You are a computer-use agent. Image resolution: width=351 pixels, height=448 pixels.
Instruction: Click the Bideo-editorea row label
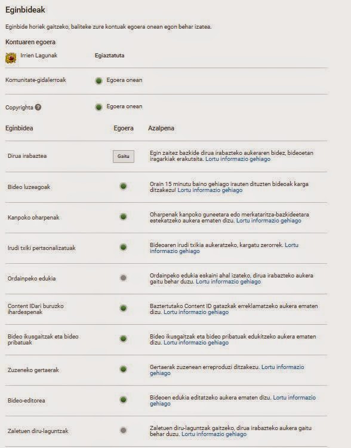pos(26,401)
